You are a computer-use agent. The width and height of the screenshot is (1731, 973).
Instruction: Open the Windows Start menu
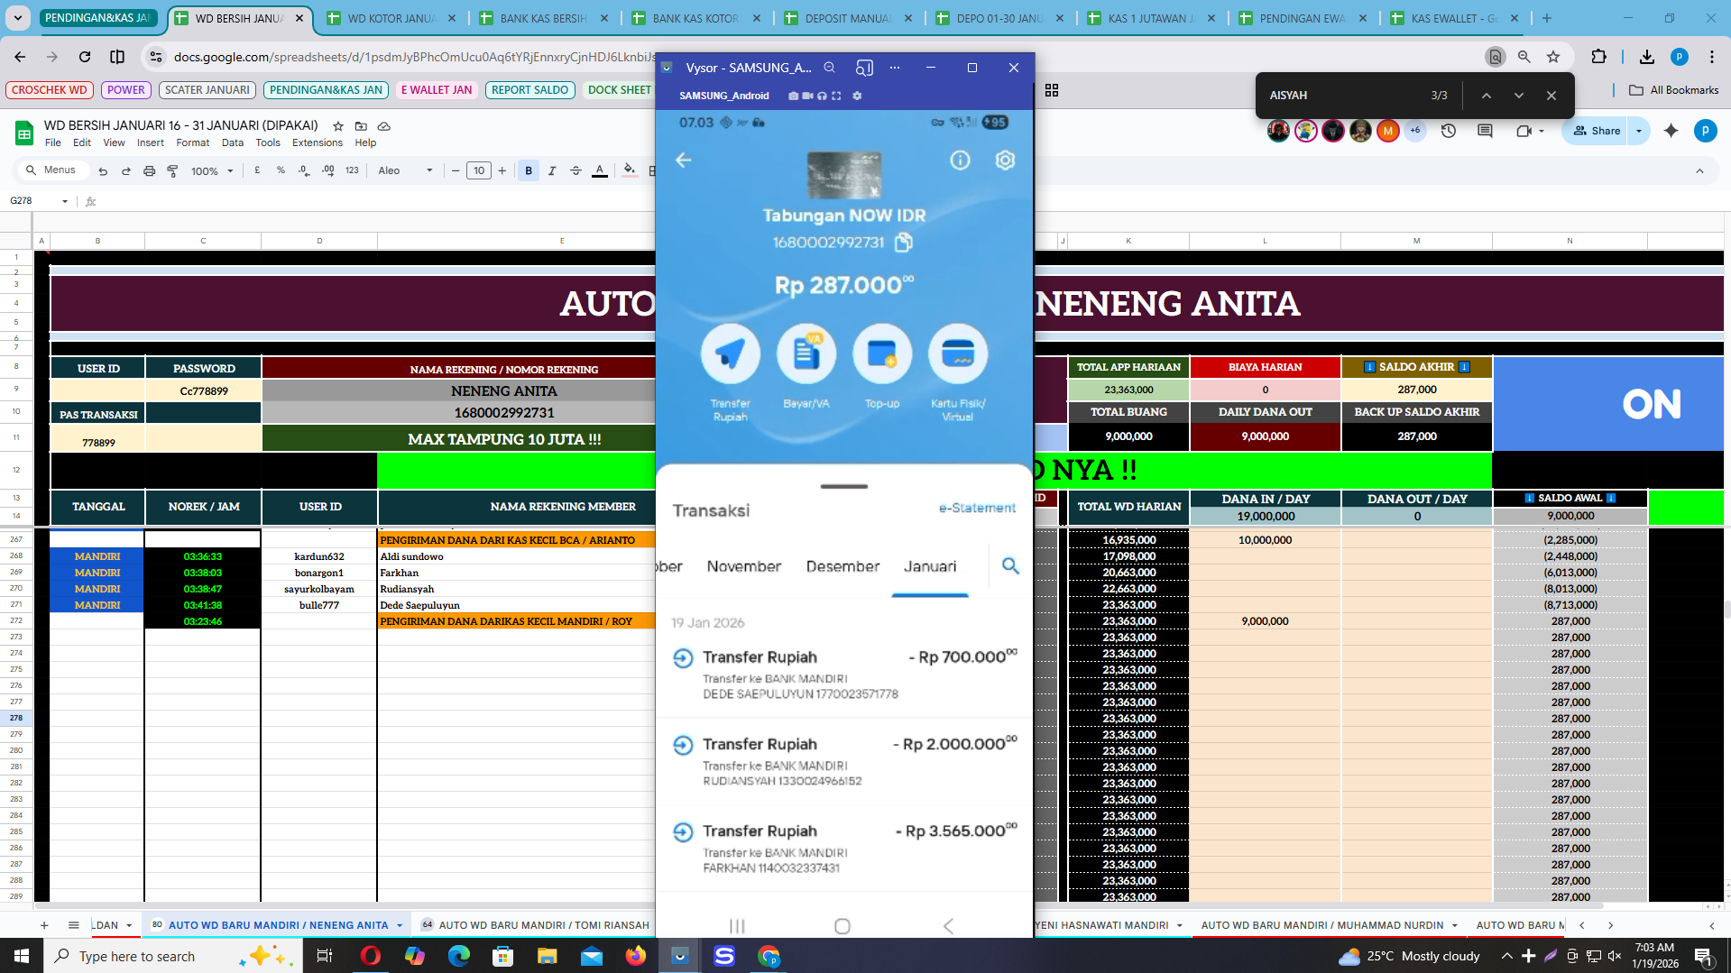22,956
